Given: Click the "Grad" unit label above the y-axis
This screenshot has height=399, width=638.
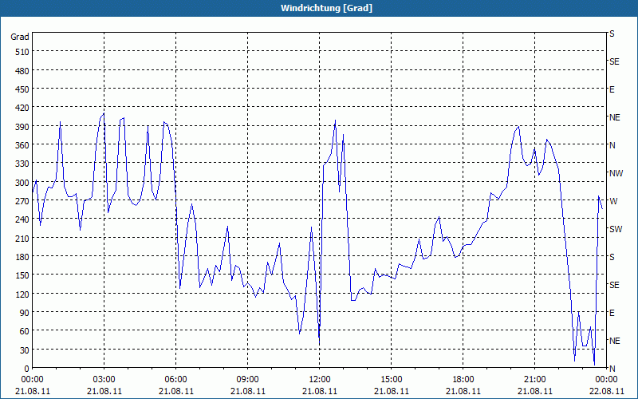Looking at the screenshot, I should click(x=20, y=37).
